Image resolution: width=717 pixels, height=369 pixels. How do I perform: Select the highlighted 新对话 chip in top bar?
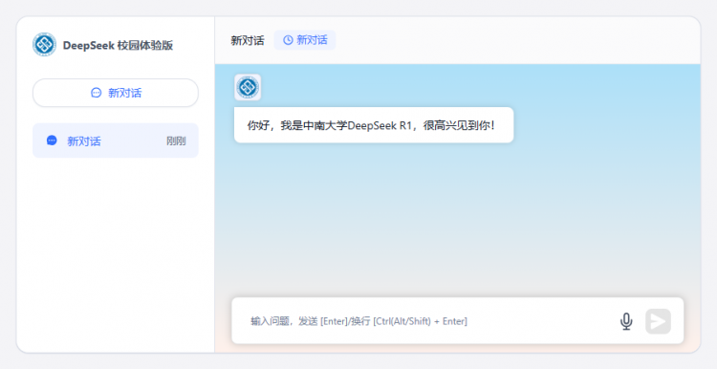[305, 40]
